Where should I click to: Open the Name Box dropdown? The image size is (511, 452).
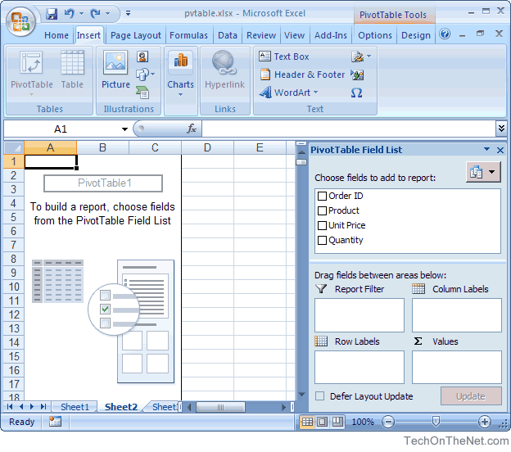[124, 129]
